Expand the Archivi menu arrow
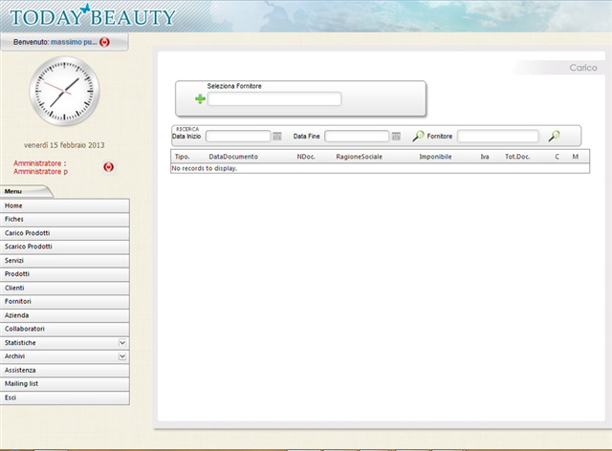This screenshot has width=612, height=451. point(122,356)
